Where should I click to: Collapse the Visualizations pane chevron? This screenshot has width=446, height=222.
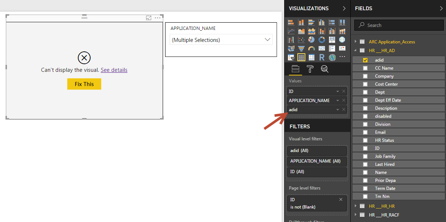pyautogui.click(x=344, y=8)
